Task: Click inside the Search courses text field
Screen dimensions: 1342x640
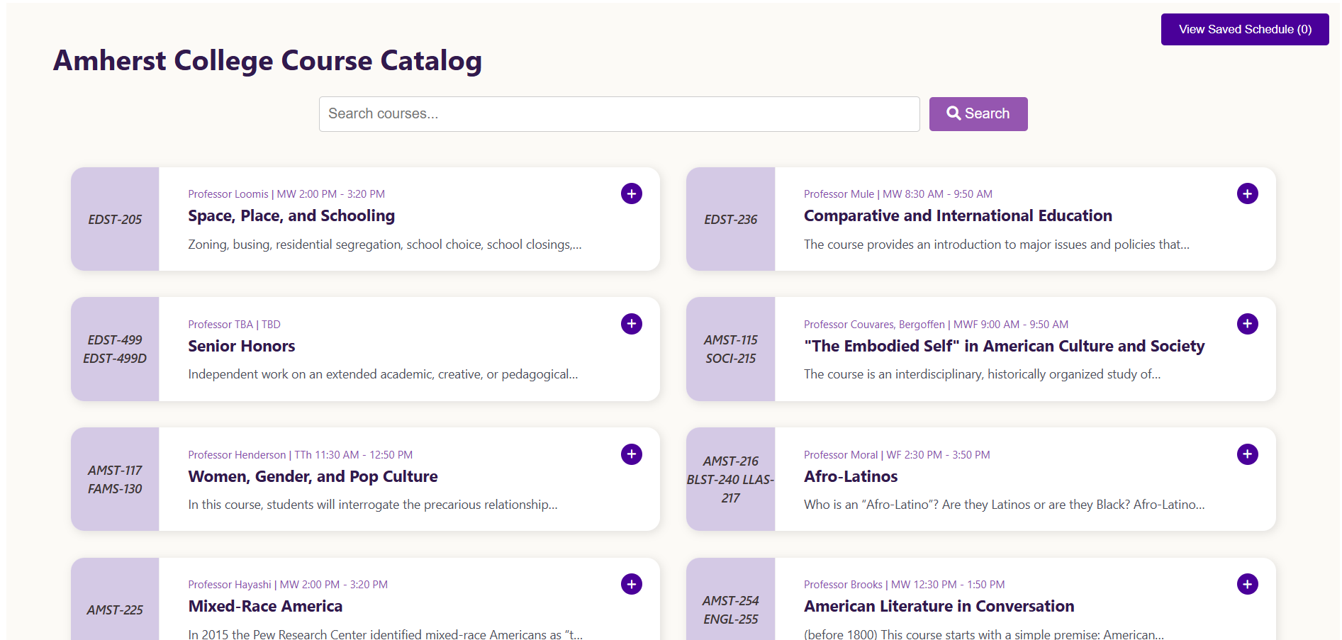Action: (619, 113)
